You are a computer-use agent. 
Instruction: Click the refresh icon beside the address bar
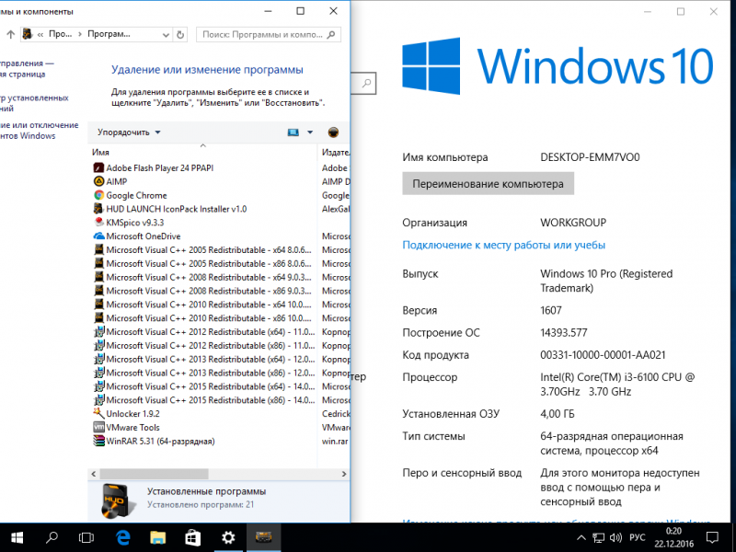click(180, 35)
